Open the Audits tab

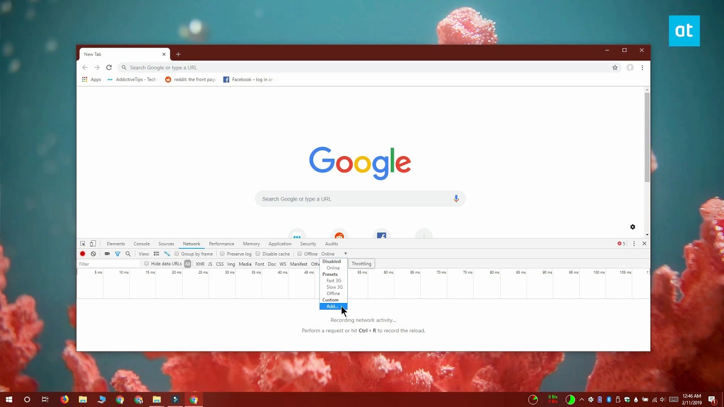coord(331,244)
